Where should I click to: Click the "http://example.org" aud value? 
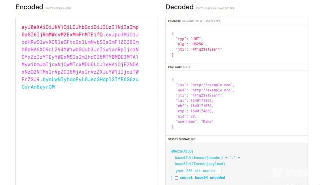(x=212, y=90)
